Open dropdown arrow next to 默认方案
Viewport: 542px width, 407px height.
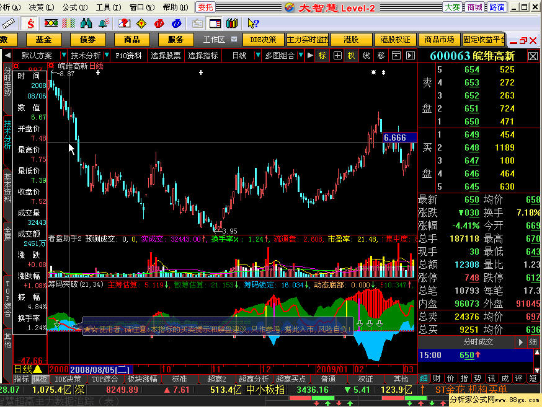[63, 55]
